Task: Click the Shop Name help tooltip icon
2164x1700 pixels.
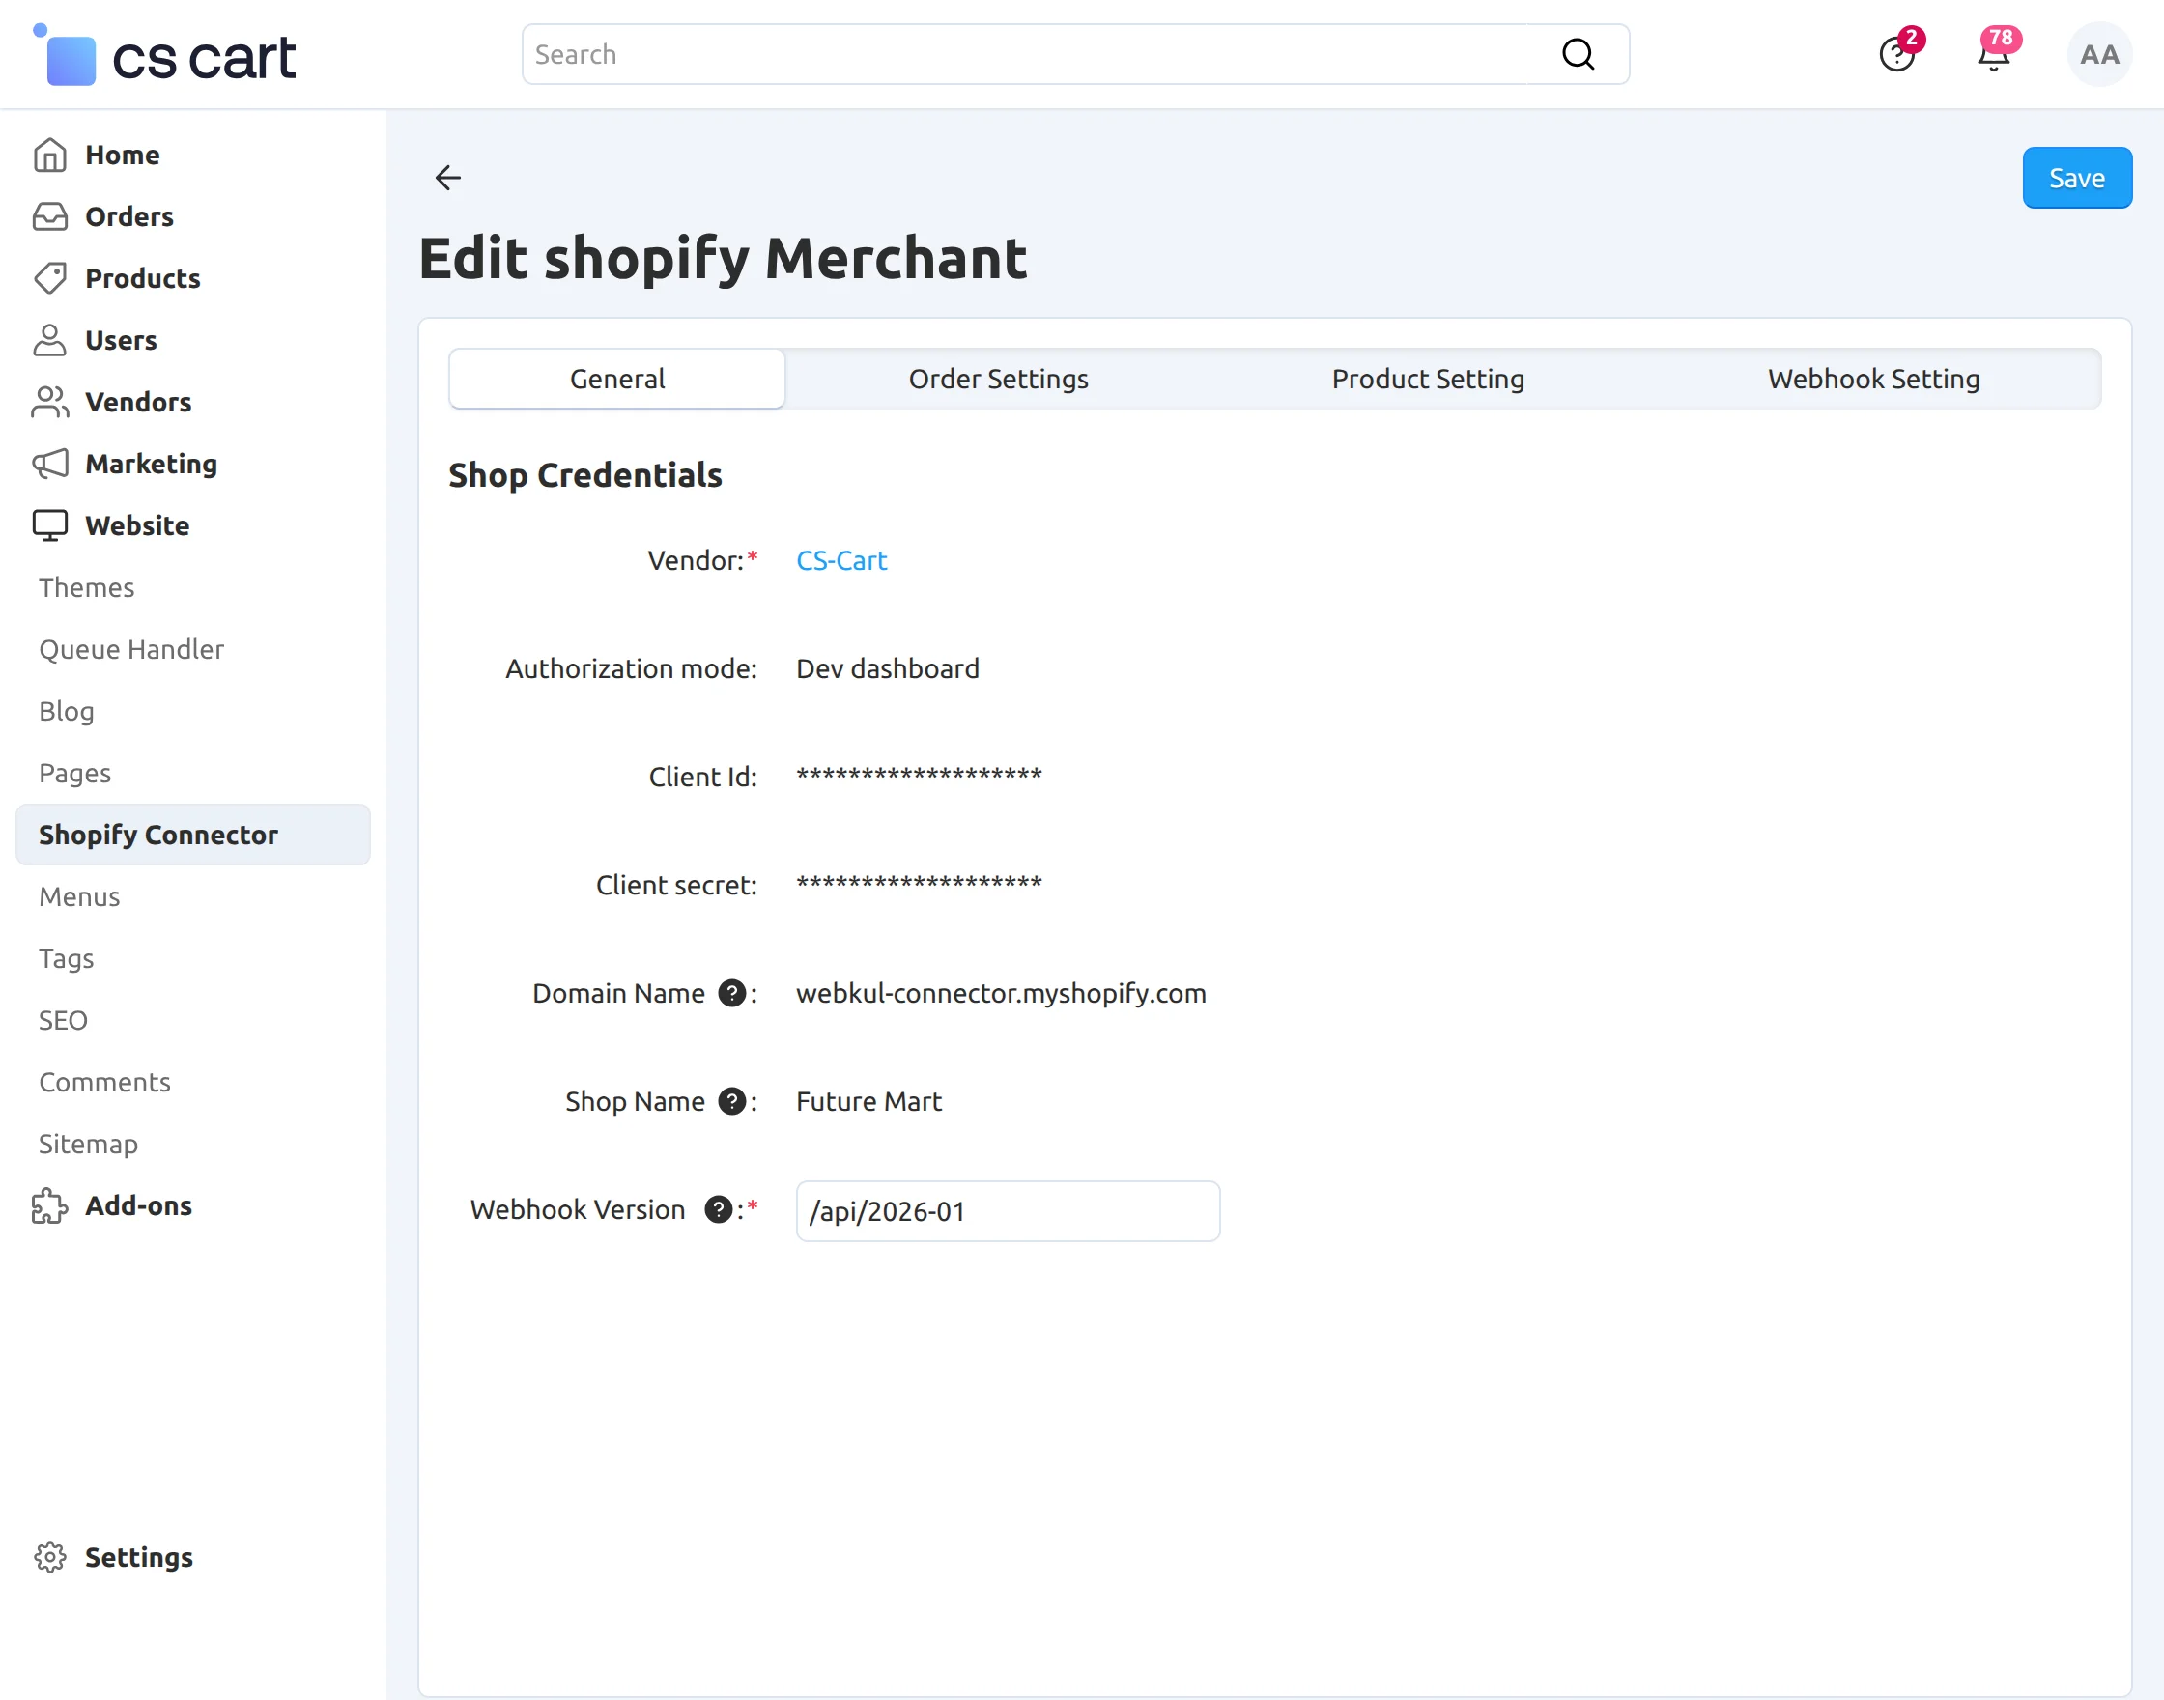Action: click(x=731, y=1102)
